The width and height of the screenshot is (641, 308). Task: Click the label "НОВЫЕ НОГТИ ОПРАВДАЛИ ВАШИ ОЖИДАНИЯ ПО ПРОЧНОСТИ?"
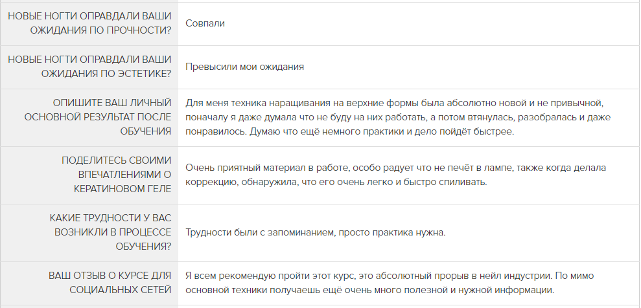[x=89, y=23]
